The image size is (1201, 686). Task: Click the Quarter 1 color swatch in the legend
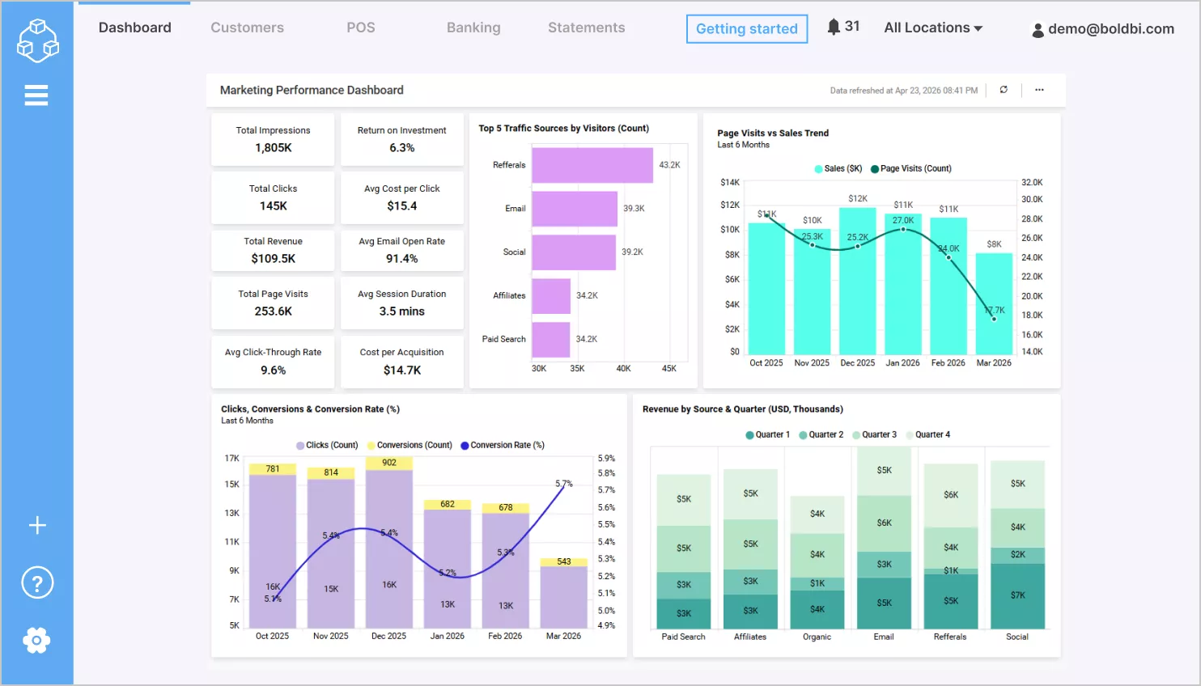tap(749, 435)
